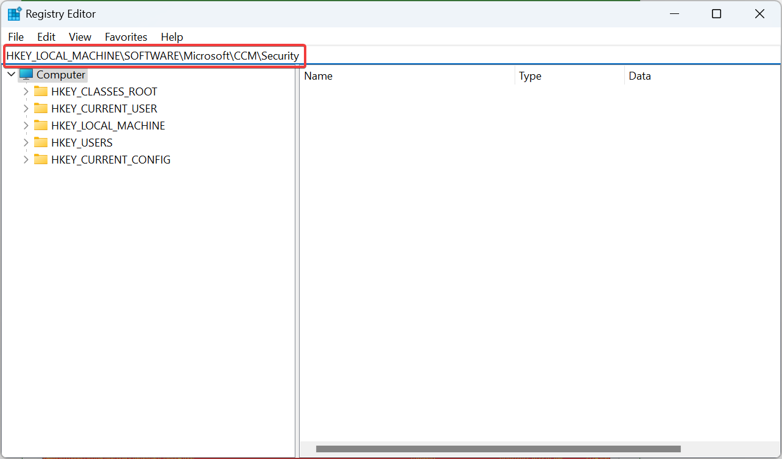Click the Registry Editor title bar icon
Image resolution: width=782 pixels, height=459 pixels.
click(14, 13)
